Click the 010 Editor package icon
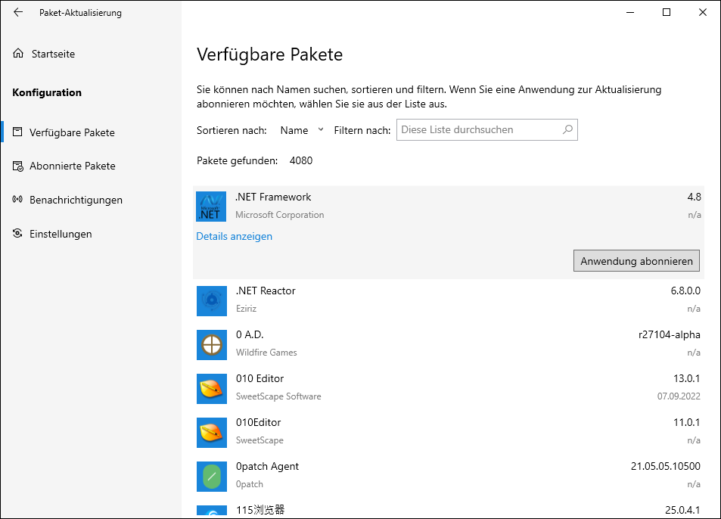 click(x=211, y=388)
